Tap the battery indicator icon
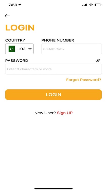This screenshot has width=107, height=191. 98,5
